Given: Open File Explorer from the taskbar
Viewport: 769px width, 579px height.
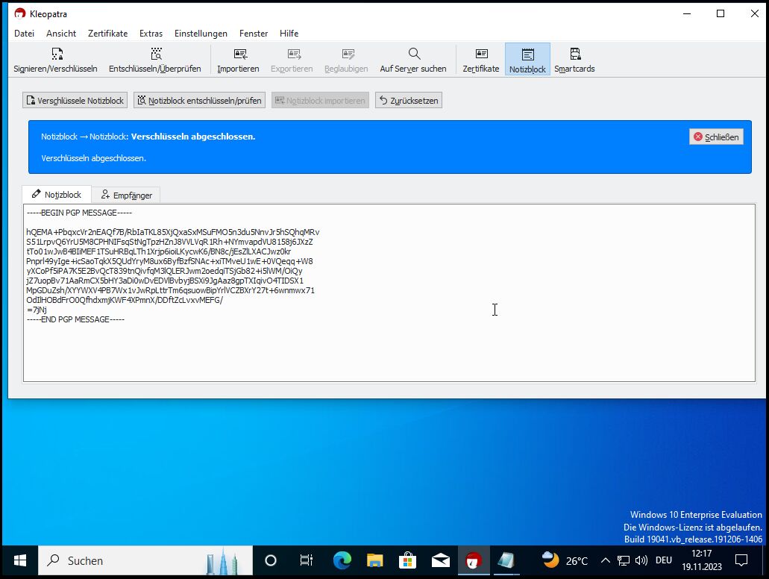Looking at the screenshot, I should point(374,560).
